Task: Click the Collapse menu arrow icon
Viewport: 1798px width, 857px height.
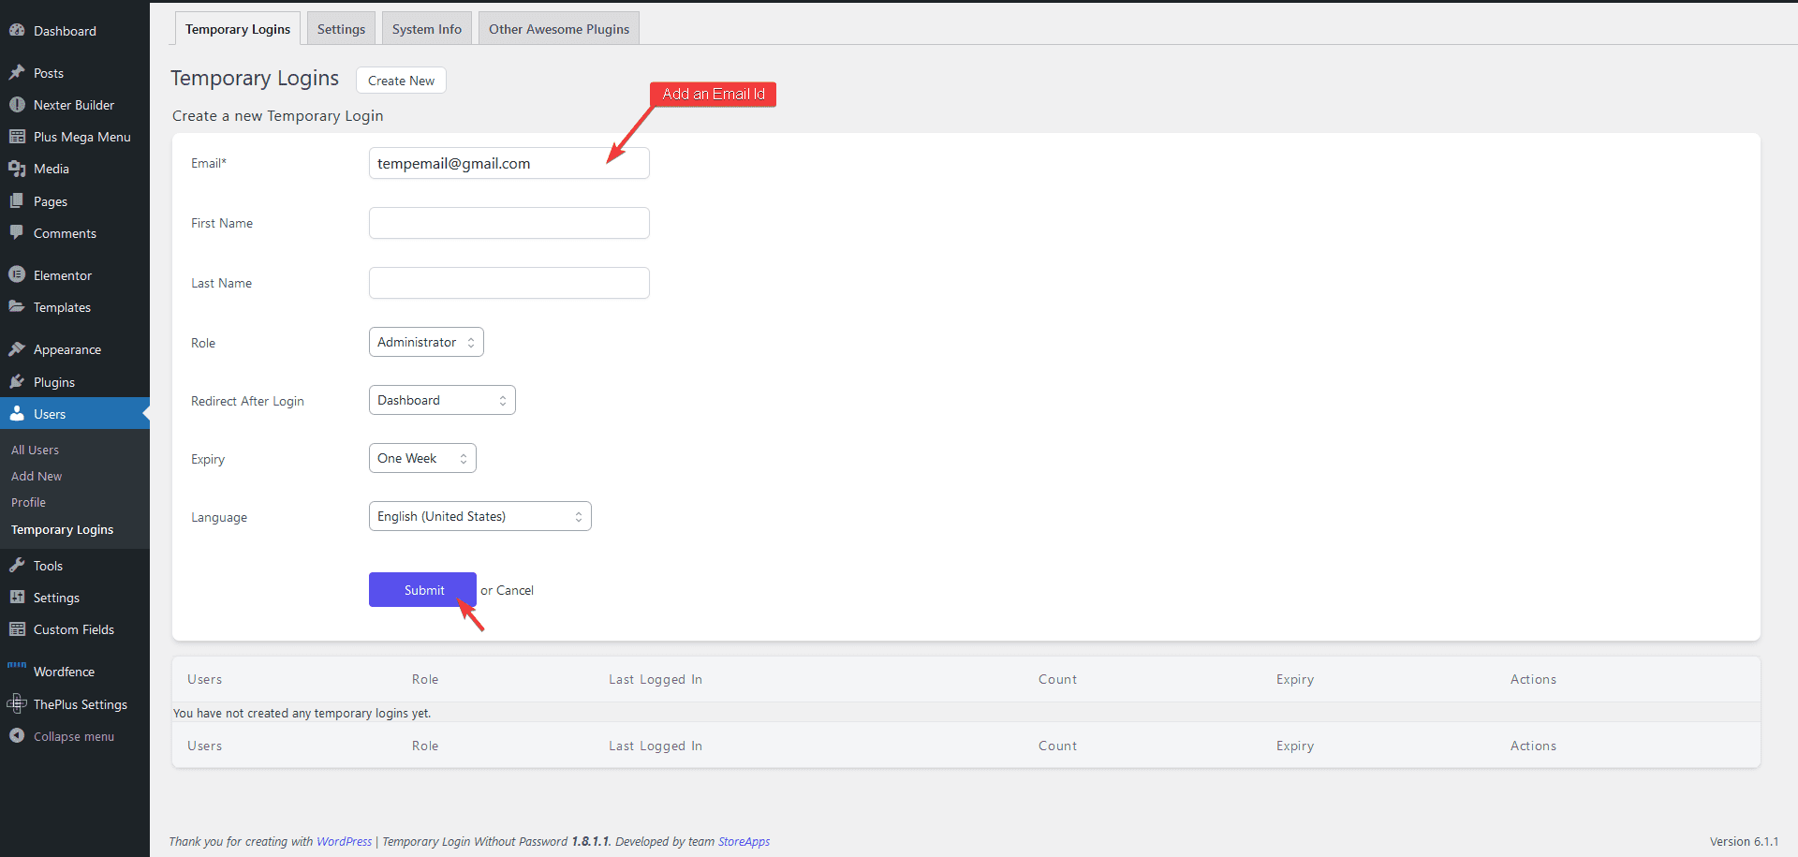Action: click(x=17, y=736)
